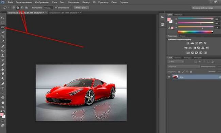Open the Изображение menu
This screenshot has width=221, height=133.
[x=42, y=2]
